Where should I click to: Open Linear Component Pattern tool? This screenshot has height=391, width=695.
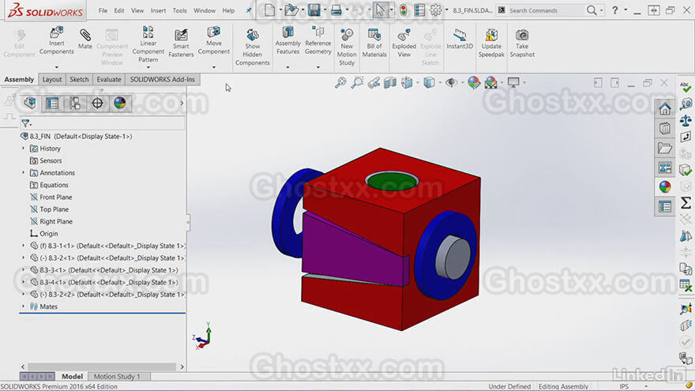pos(148,44)
